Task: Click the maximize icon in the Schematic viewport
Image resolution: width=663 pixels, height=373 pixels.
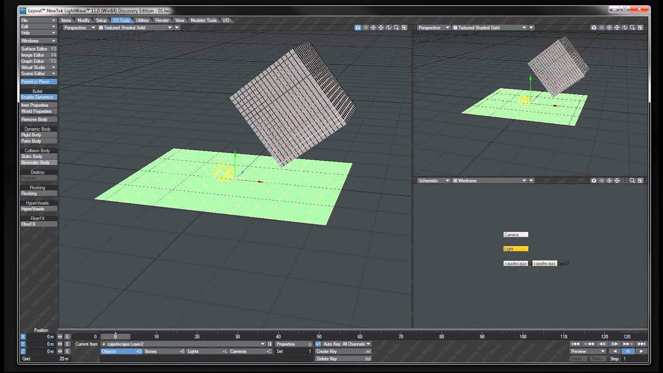Action: tap(640, 181)
